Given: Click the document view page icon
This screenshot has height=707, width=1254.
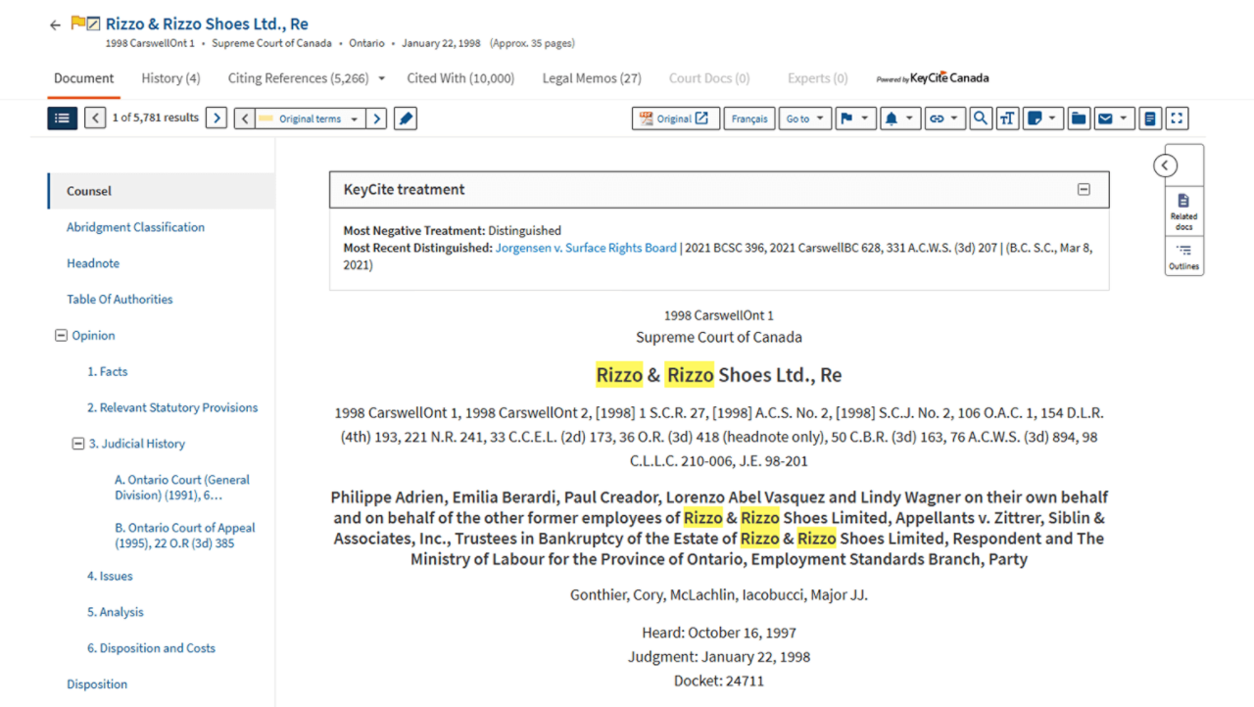Looking at the screenshot, I should (x=1150, y=118).
